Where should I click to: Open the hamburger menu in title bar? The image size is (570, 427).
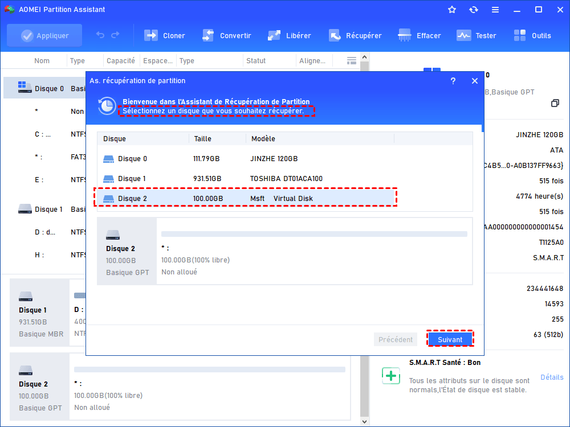click(495, 10)
